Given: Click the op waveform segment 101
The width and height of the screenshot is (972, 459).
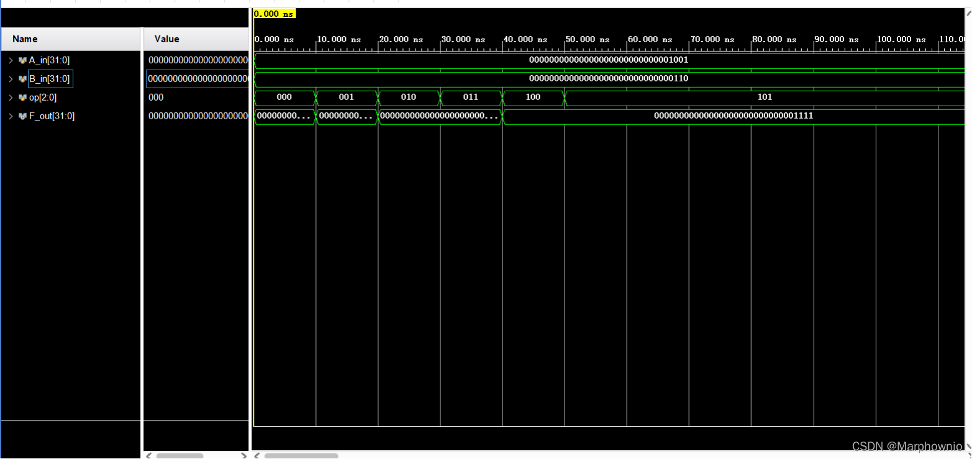Looking at the screenshot, I should [x=765, y=98].
